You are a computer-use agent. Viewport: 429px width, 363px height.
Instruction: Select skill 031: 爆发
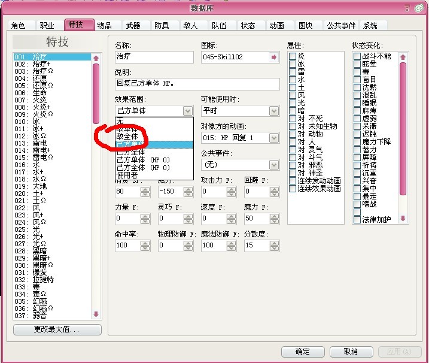click(x=52, y=273)
